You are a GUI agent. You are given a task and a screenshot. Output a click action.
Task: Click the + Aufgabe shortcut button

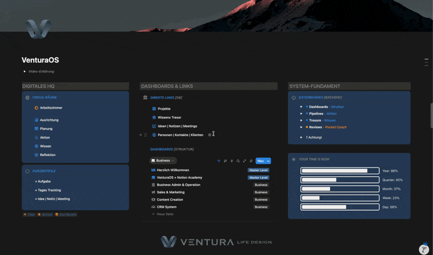click(43, 182)
